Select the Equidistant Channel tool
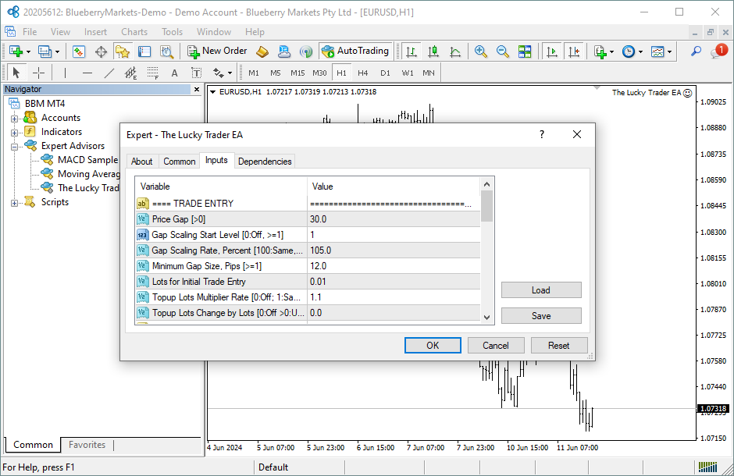This screenshot has height=476, width=734. [x=130, y=73]
